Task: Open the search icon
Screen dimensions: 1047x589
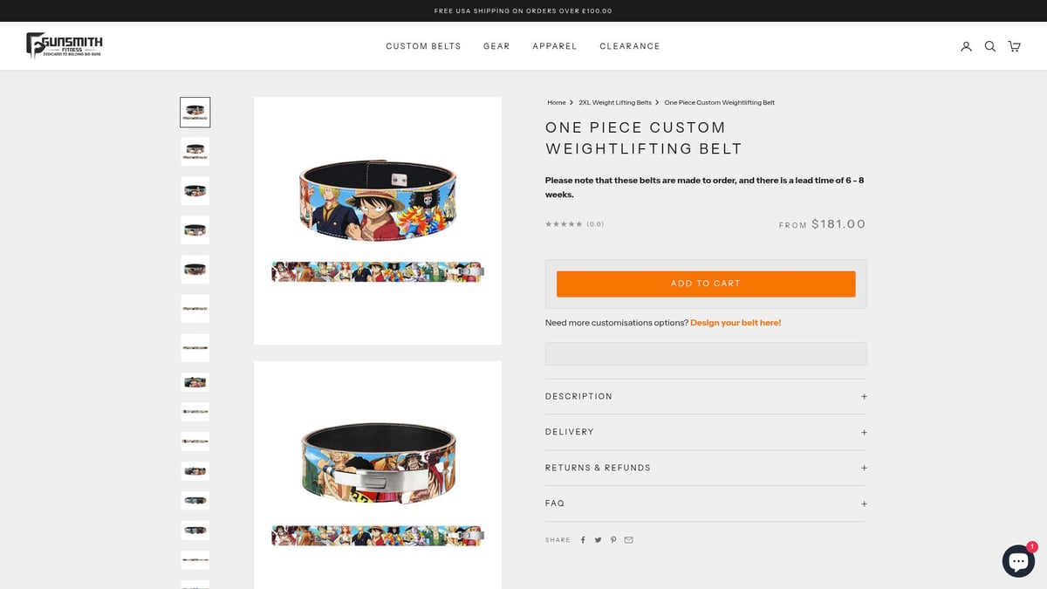Action: [x=990, y=46]
